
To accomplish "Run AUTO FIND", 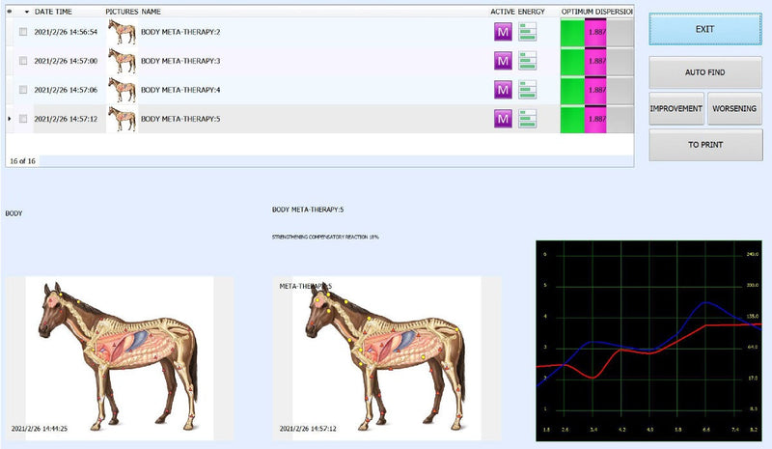I will tap(705, 72).
